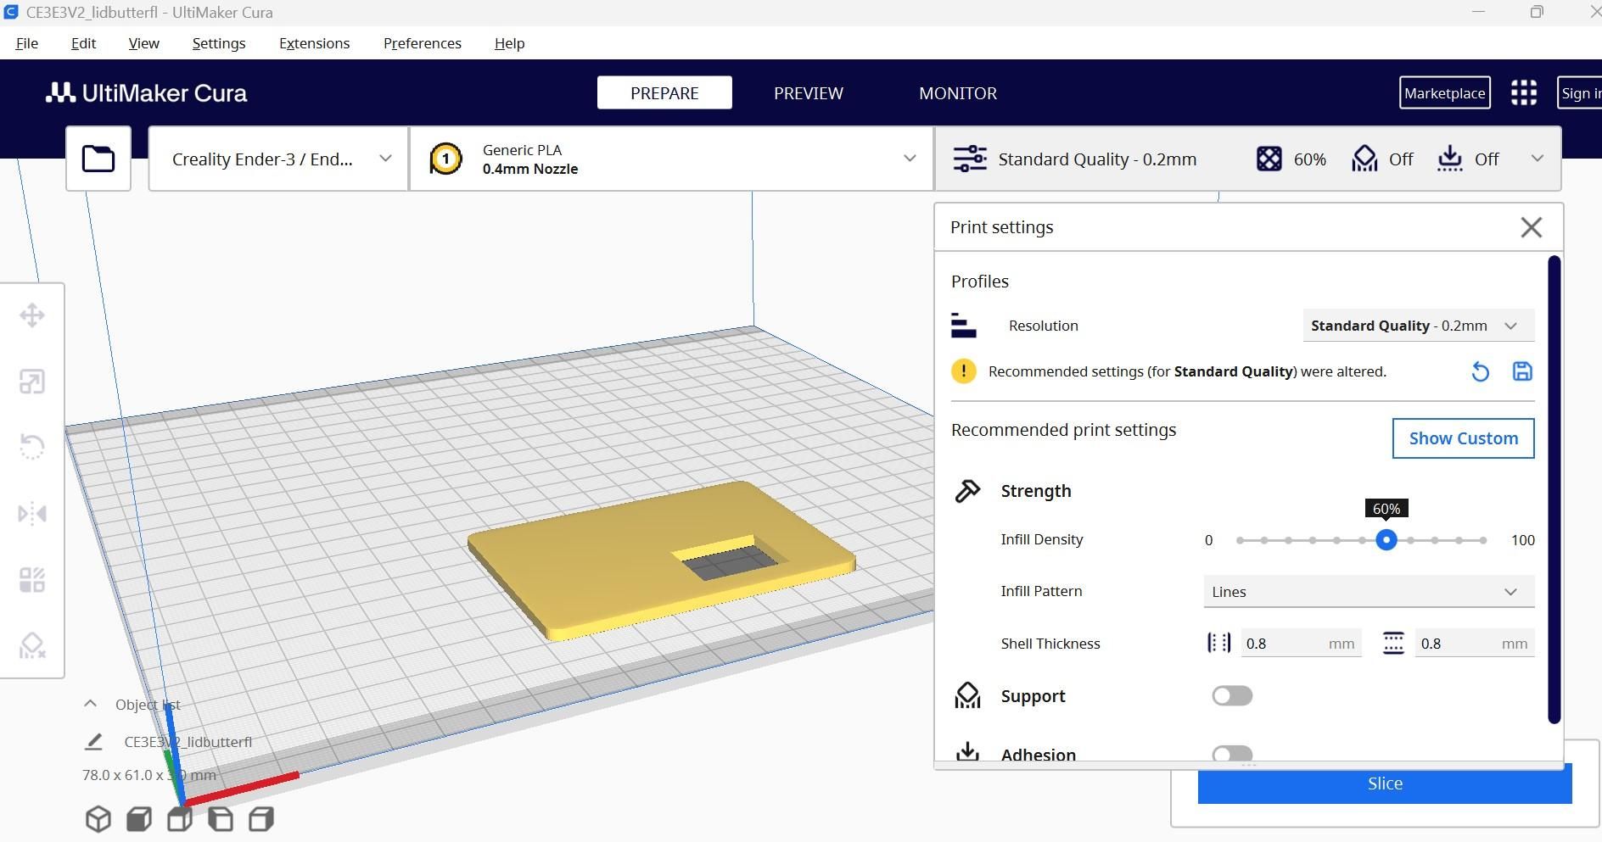This screenshot has width=1602, height=842.
Task: Enable the Adhesion toggle
Action: coord(1232,754)
